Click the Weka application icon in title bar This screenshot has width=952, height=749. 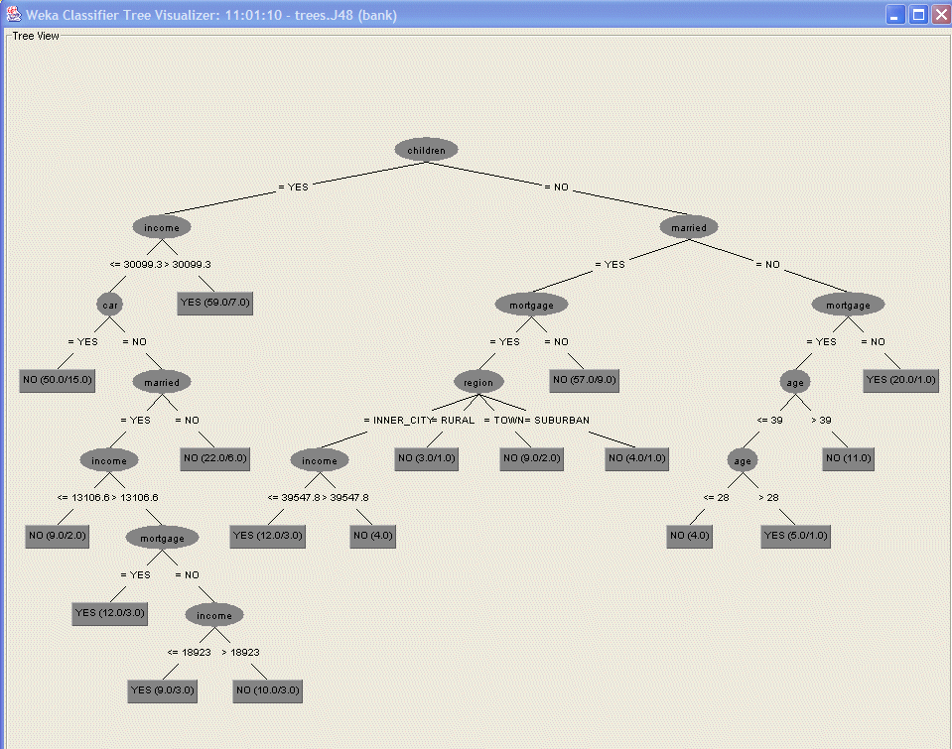tap(13, 15)
